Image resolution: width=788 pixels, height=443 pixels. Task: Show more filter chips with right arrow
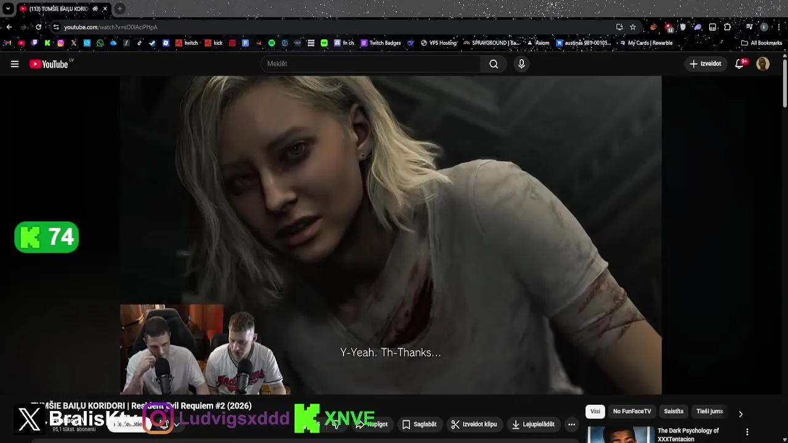click(x=741, y=413)
